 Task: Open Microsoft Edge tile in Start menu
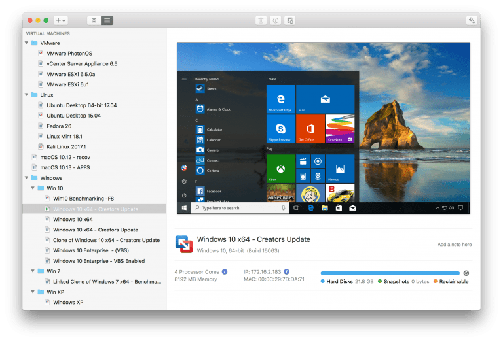point(281,99)
